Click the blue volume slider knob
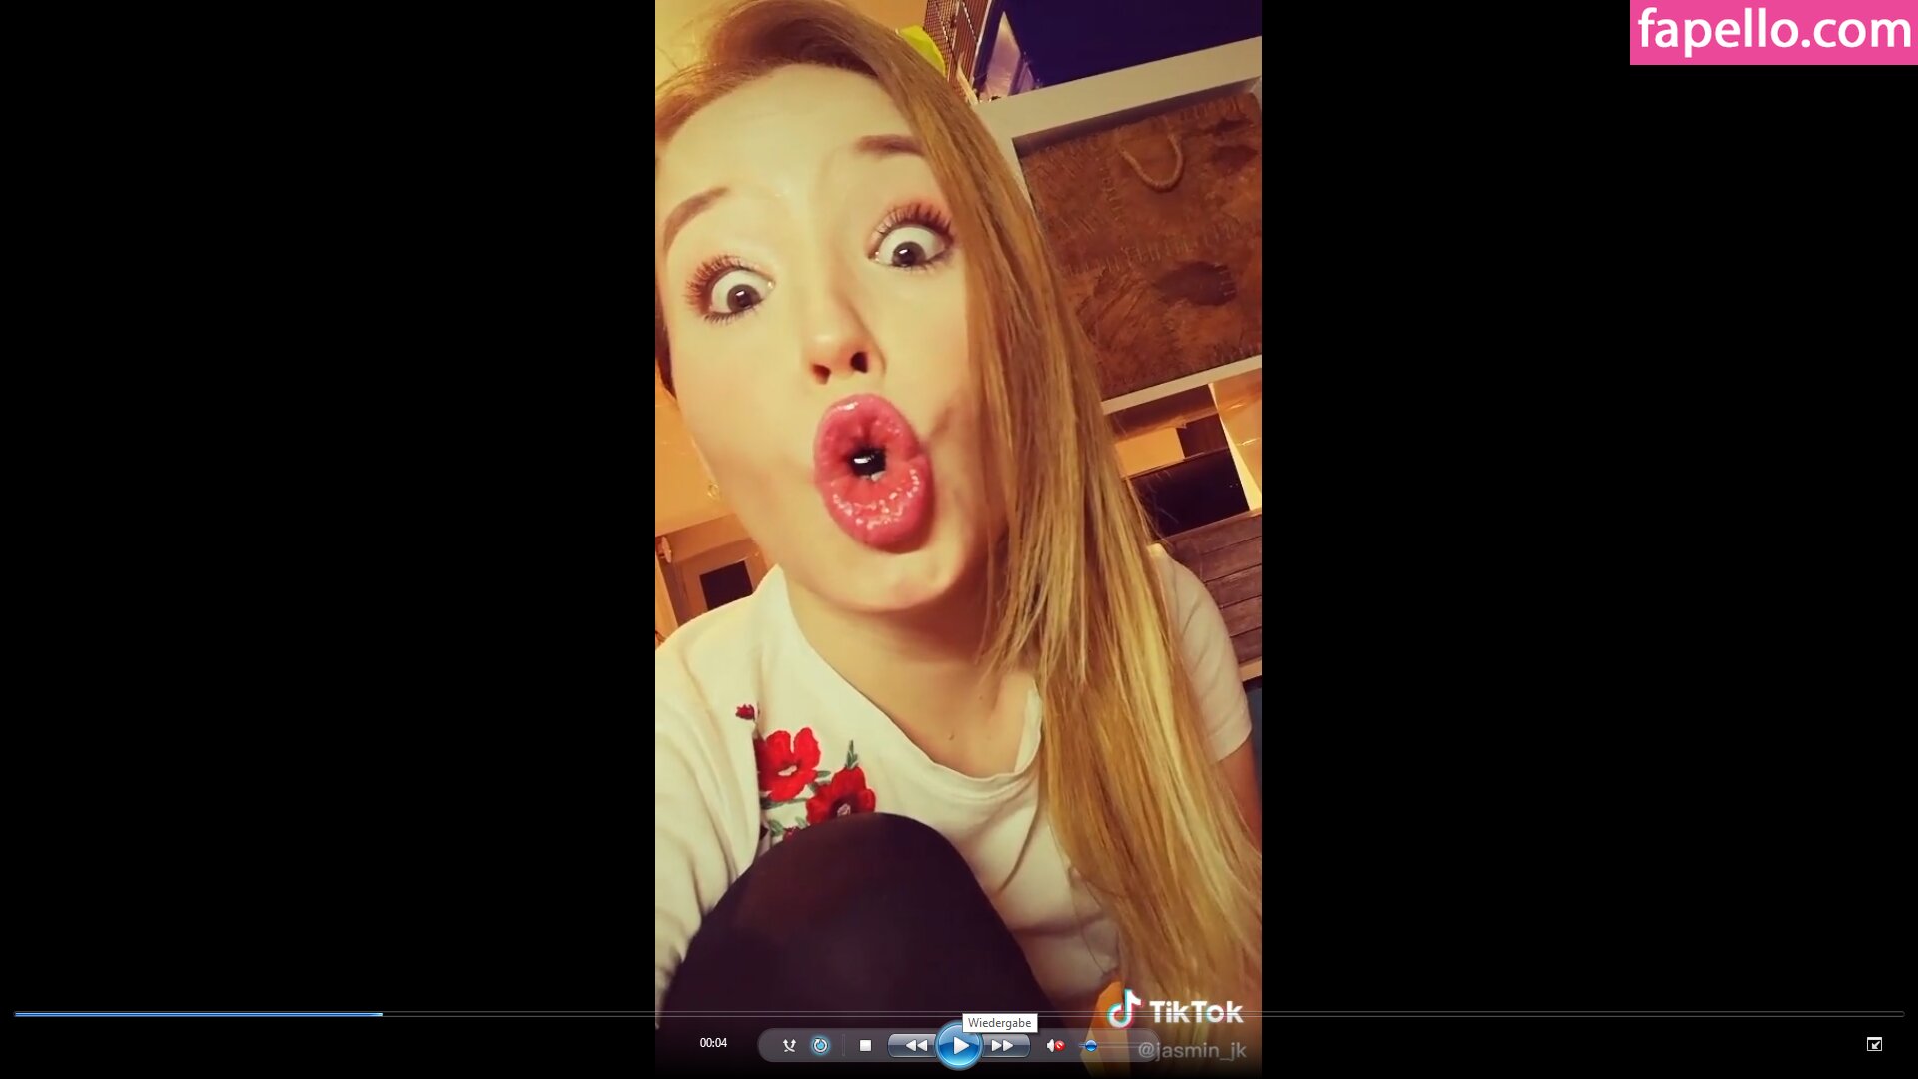Image resolution: width=1918 pixels, height=1079 pixels. coord(1090,1046)
